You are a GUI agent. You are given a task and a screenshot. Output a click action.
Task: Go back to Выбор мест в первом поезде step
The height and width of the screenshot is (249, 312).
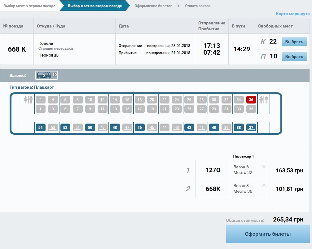[x=29, y=6]
